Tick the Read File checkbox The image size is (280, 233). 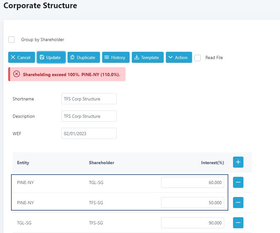(198, 58)
